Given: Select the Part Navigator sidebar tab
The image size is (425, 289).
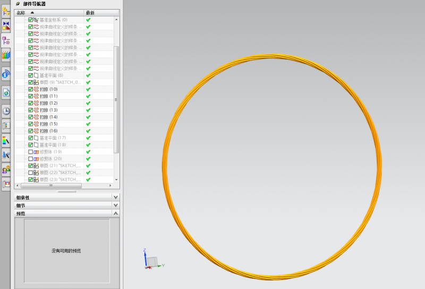Looking at the screenshot, I should pos(6,40).
